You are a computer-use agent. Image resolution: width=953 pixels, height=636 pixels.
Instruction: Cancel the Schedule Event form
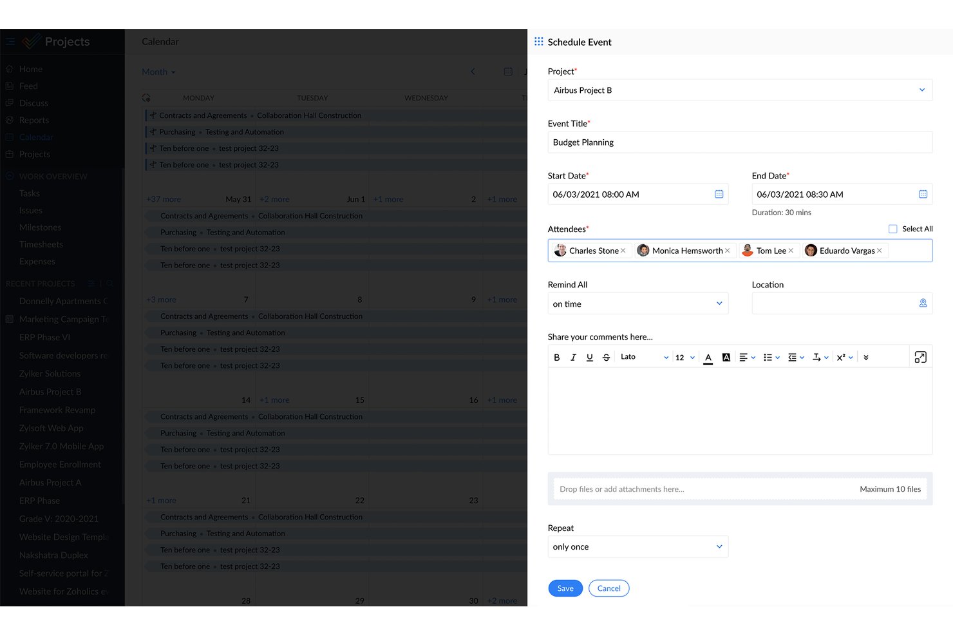pyautogui.click(x=609, y=588)
